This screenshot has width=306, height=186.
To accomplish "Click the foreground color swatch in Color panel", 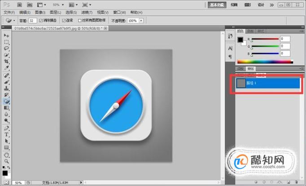I will coord(240,40).
